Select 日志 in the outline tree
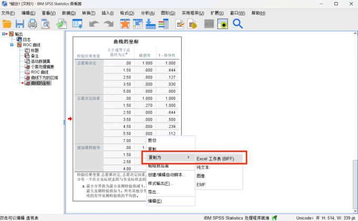Image resolution: width=358 pixels, height=221 pixels. click(x=26, y=39)
